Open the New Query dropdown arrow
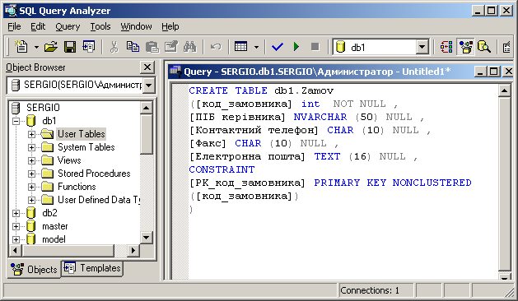 (x=36, y=47)
